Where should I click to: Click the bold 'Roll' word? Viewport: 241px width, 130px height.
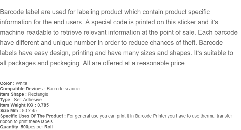point(49,127)
